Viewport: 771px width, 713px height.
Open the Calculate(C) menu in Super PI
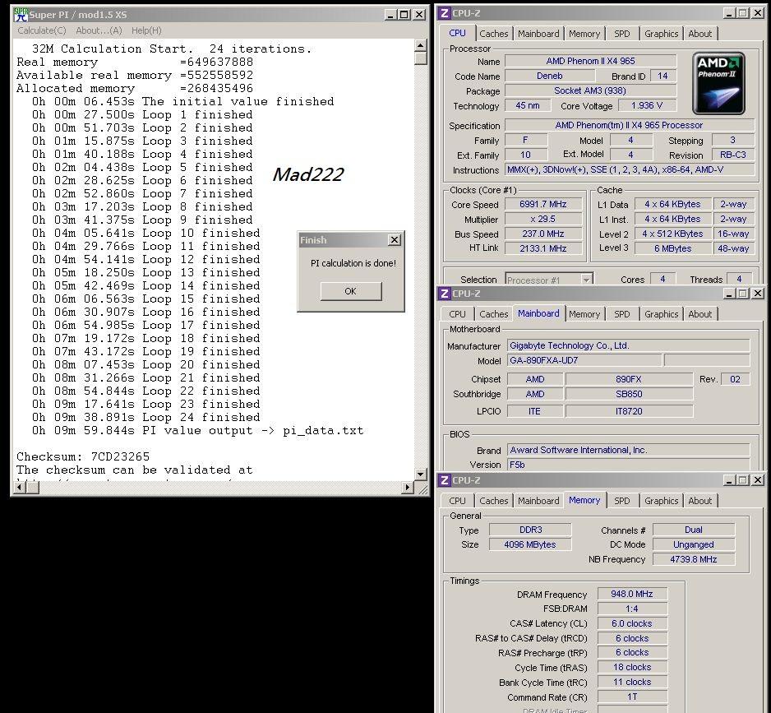tap(42, 30)
